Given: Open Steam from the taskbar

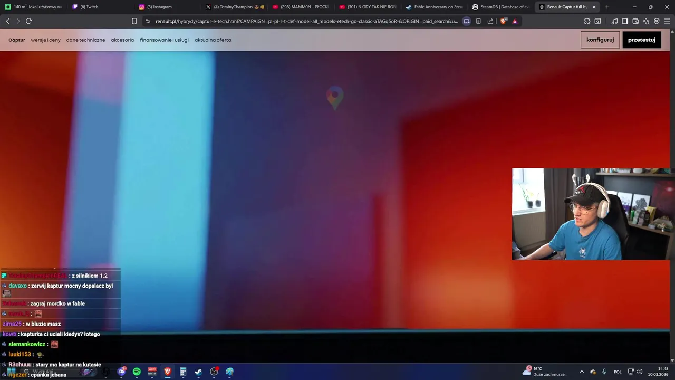Looking at the screenshot, I should tap(198, 372).
